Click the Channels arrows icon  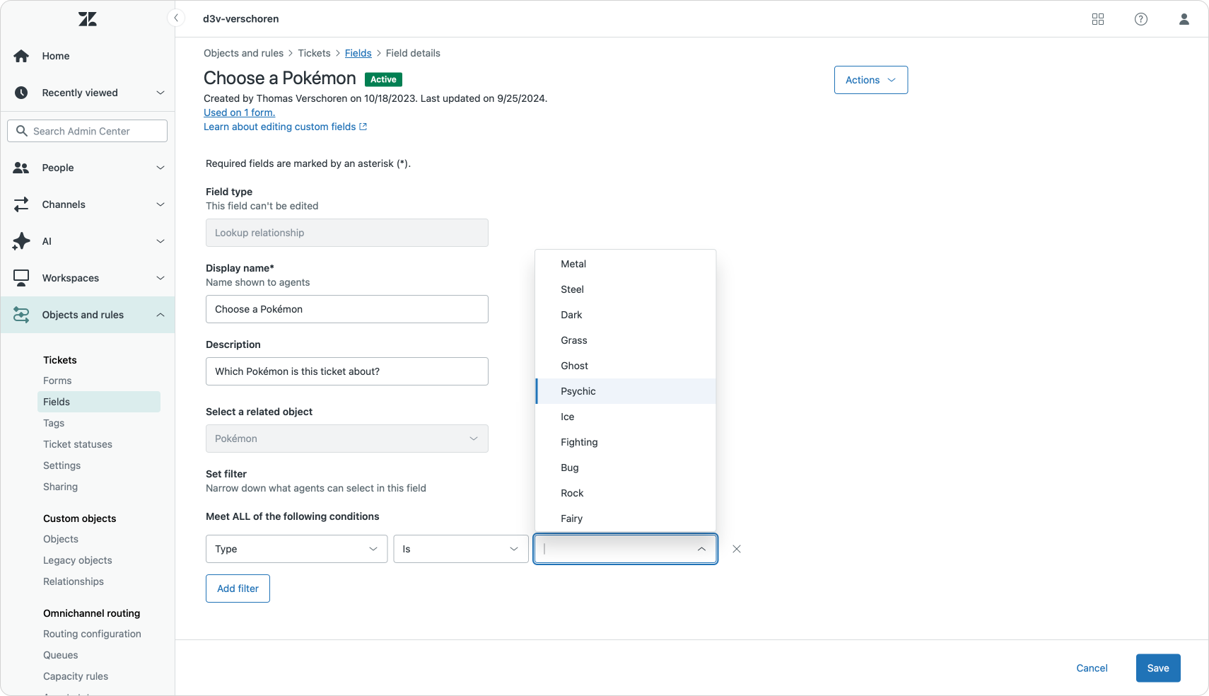click(21, 204)
